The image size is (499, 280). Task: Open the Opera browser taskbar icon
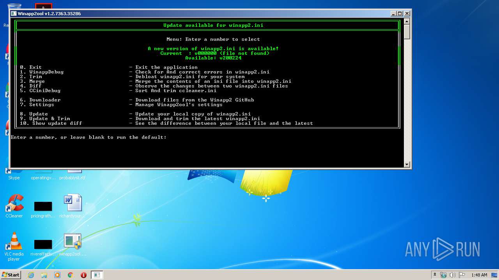coord(83,275)
